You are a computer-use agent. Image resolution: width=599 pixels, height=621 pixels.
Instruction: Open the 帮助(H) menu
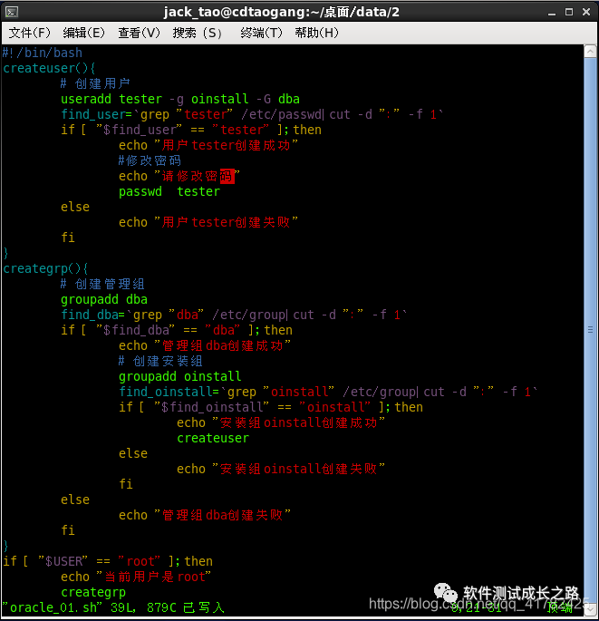tap(317, 33)
